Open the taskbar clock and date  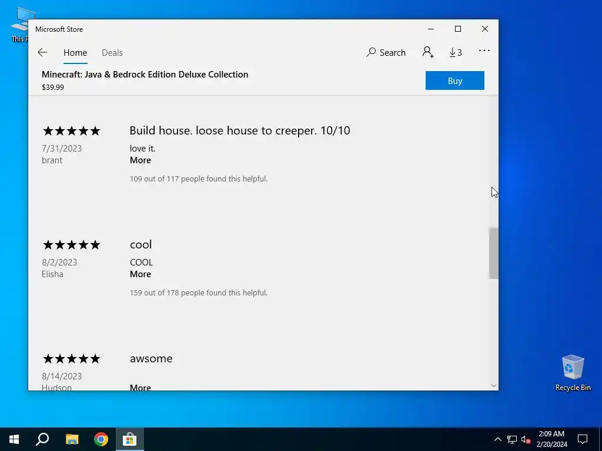[x=551, y=439]
